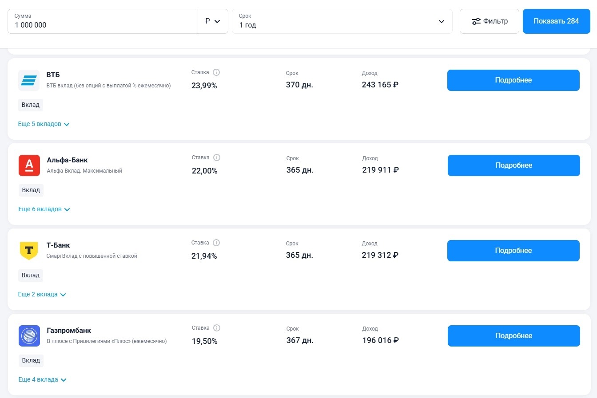Open the currency selector with ruble sign
Viewport: 597px width, 398px height.
213,21
